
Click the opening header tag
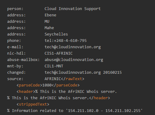click(x=26, y=92)
